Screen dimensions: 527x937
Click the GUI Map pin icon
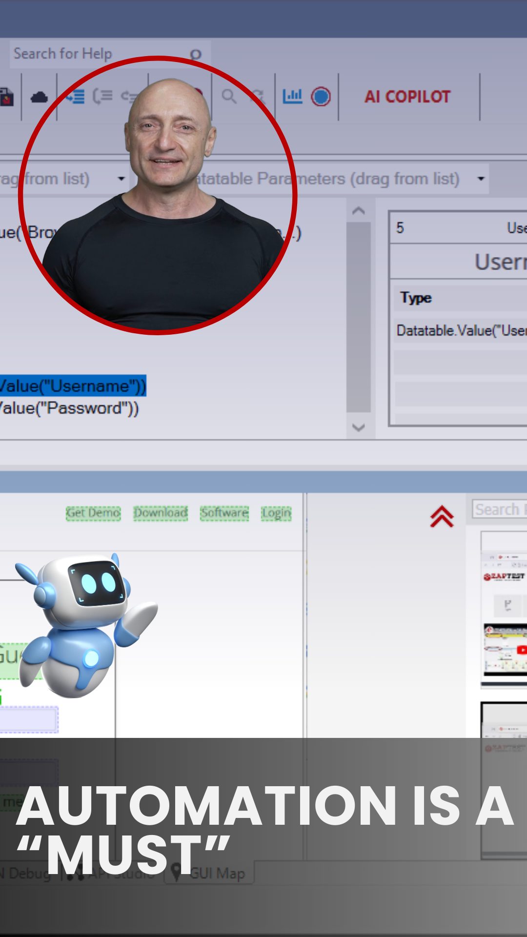176,873
